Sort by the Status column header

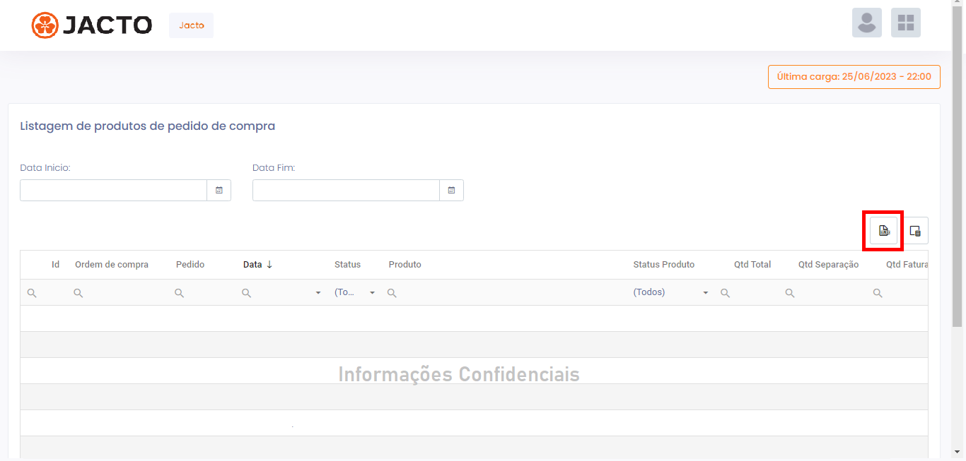(x=347, y=265)
